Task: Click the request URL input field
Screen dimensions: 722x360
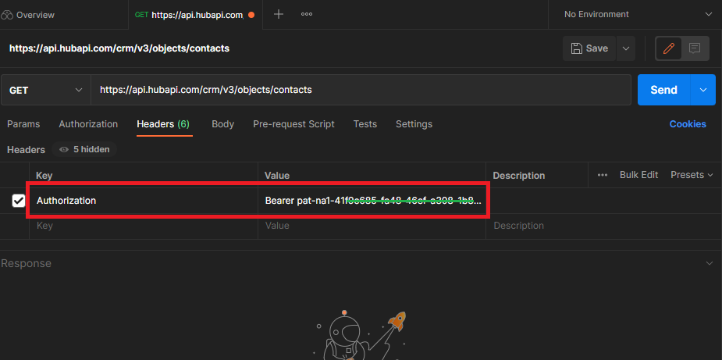Action: pyautogui.click(x=359, y=90)
